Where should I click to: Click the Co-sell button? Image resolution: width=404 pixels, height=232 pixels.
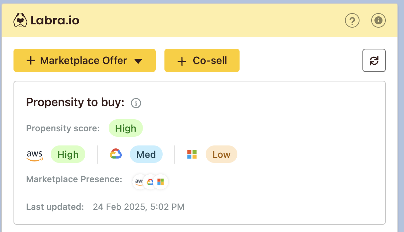pos(202,60)
